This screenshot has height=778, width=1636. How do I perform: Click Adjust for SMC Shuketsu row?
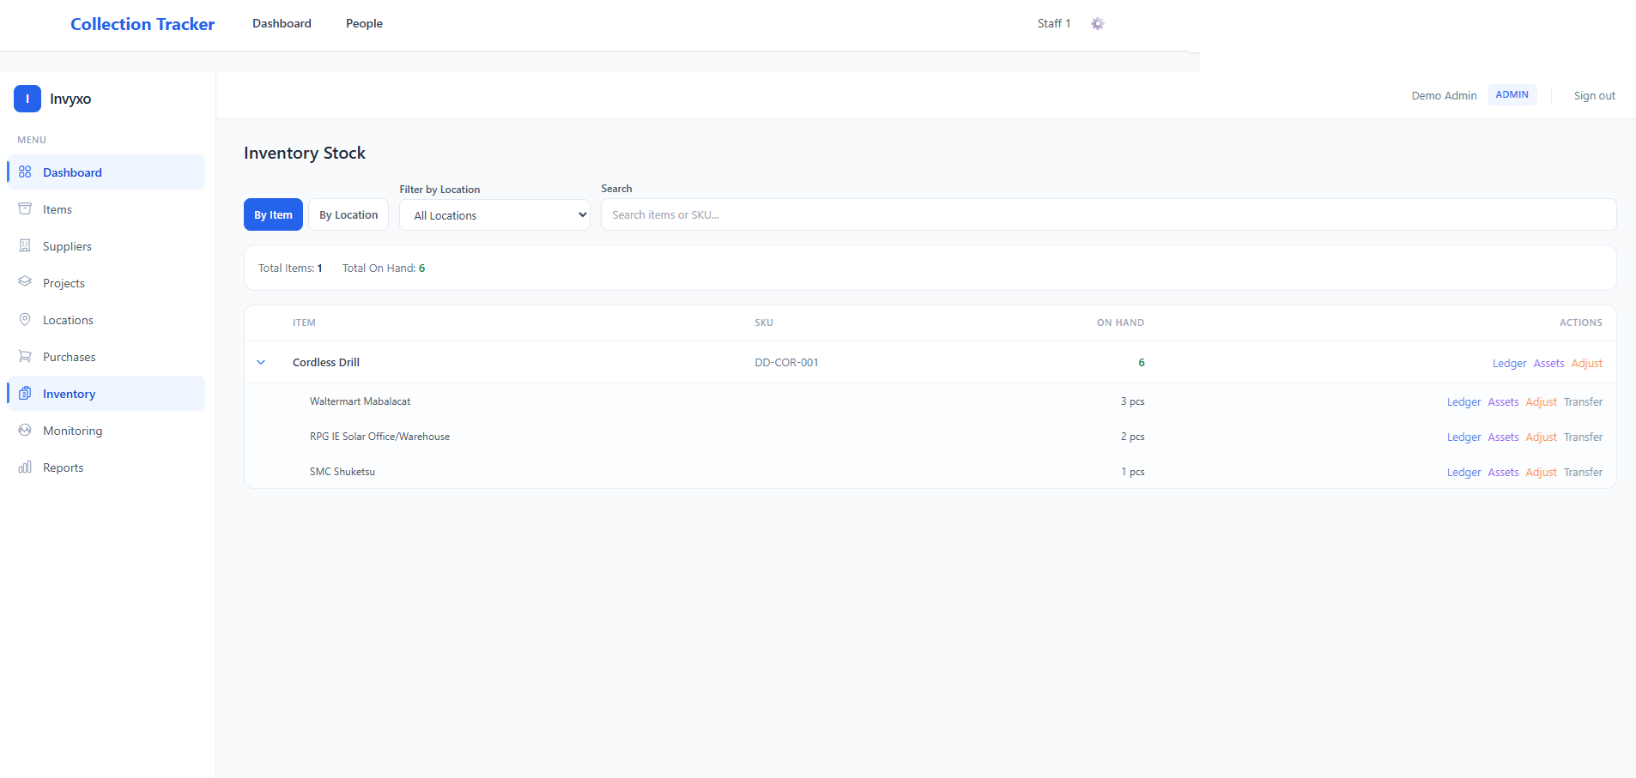[x=1541, y=472]
